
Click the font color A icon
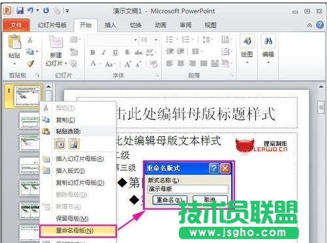tap(93, 64)
